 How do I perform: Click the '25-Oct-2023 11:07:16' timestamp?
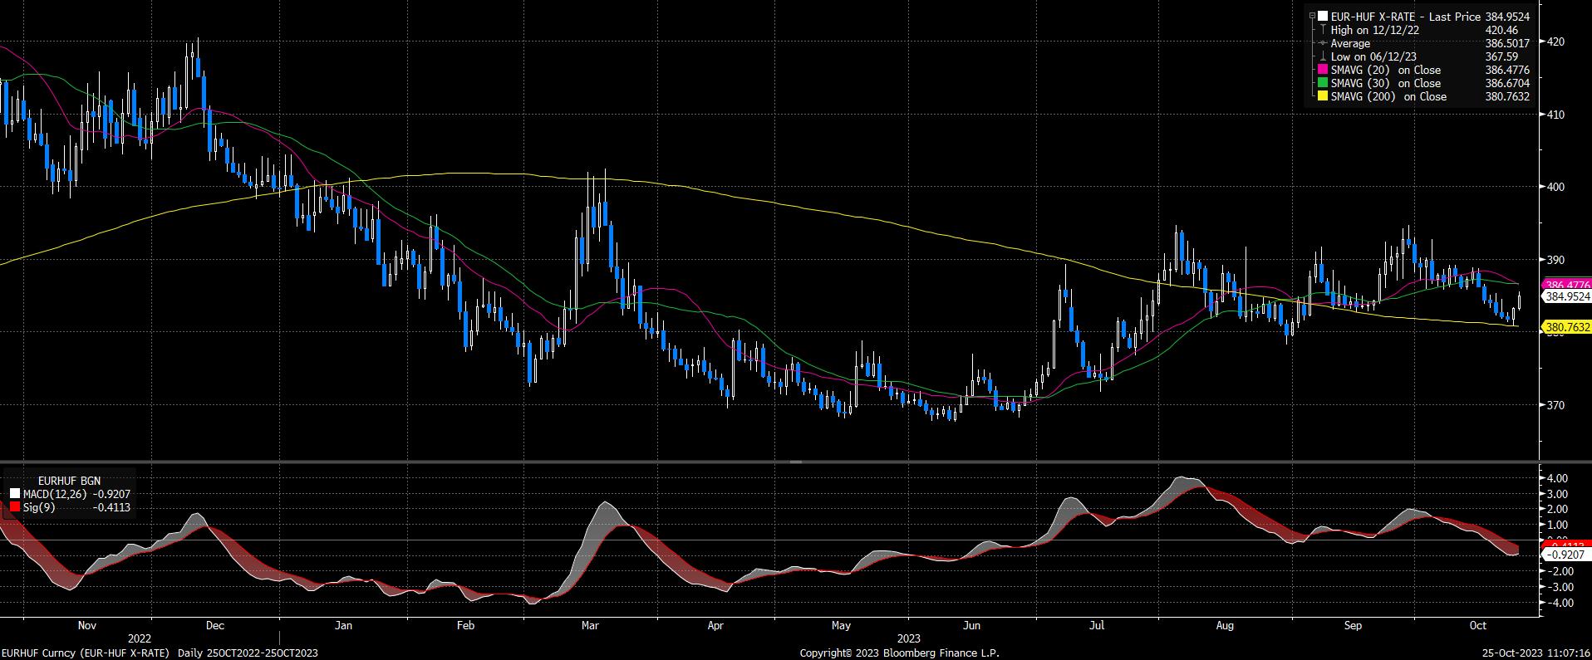tap(1535, 653)
